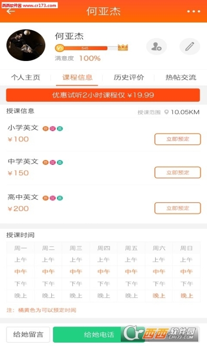Tap the teal badge beside 小学英文
The image size is (207, 346).
tap(60, 128)
